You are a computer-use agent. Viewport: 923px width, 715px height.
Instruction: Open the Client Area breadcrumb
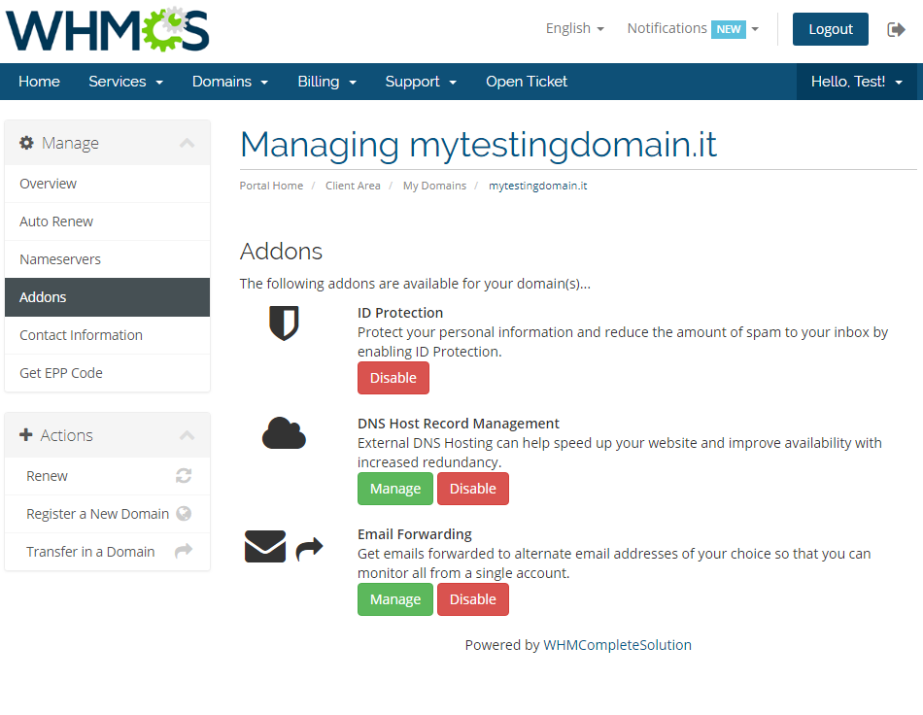point(353,186)
